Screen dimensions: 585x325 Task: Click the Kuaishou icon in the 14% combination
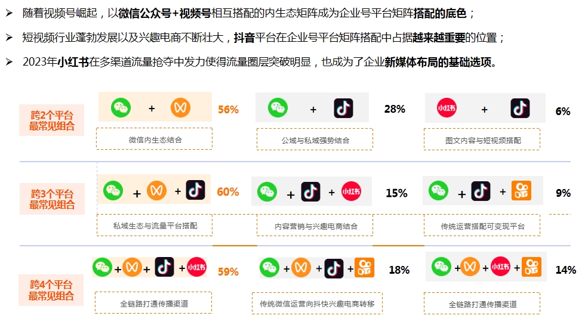pyautogui.click(x=531, y=267)
